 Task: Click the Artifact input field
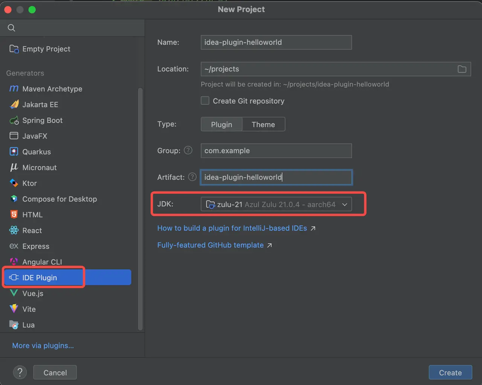click(x=276, y=177)
